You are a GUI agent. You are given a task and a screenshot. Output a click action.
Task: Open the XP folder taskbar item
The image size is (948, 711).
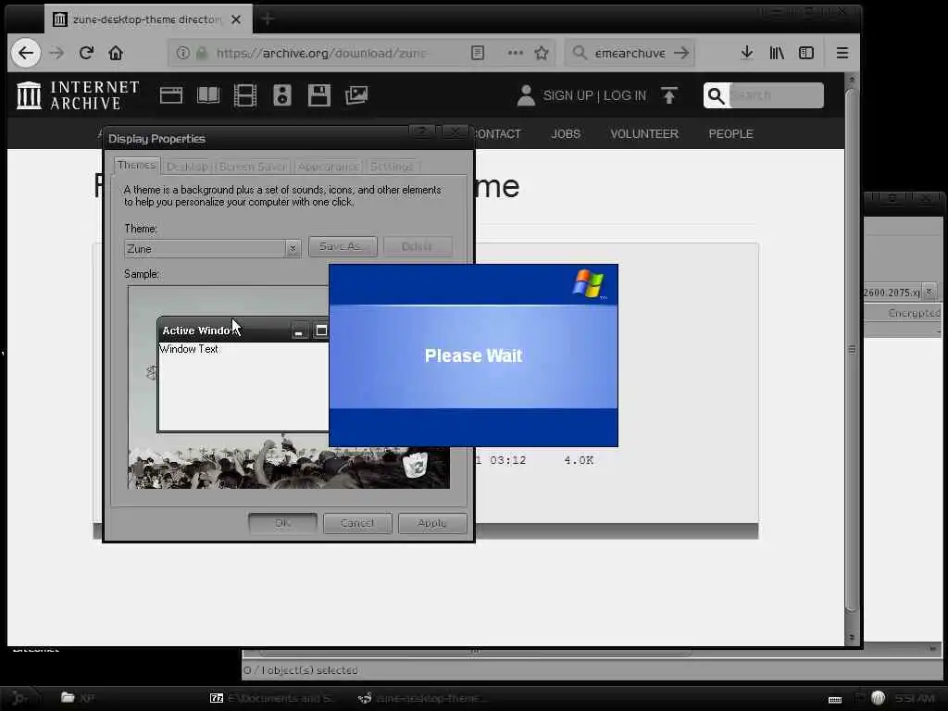click(x=78, y=698)
